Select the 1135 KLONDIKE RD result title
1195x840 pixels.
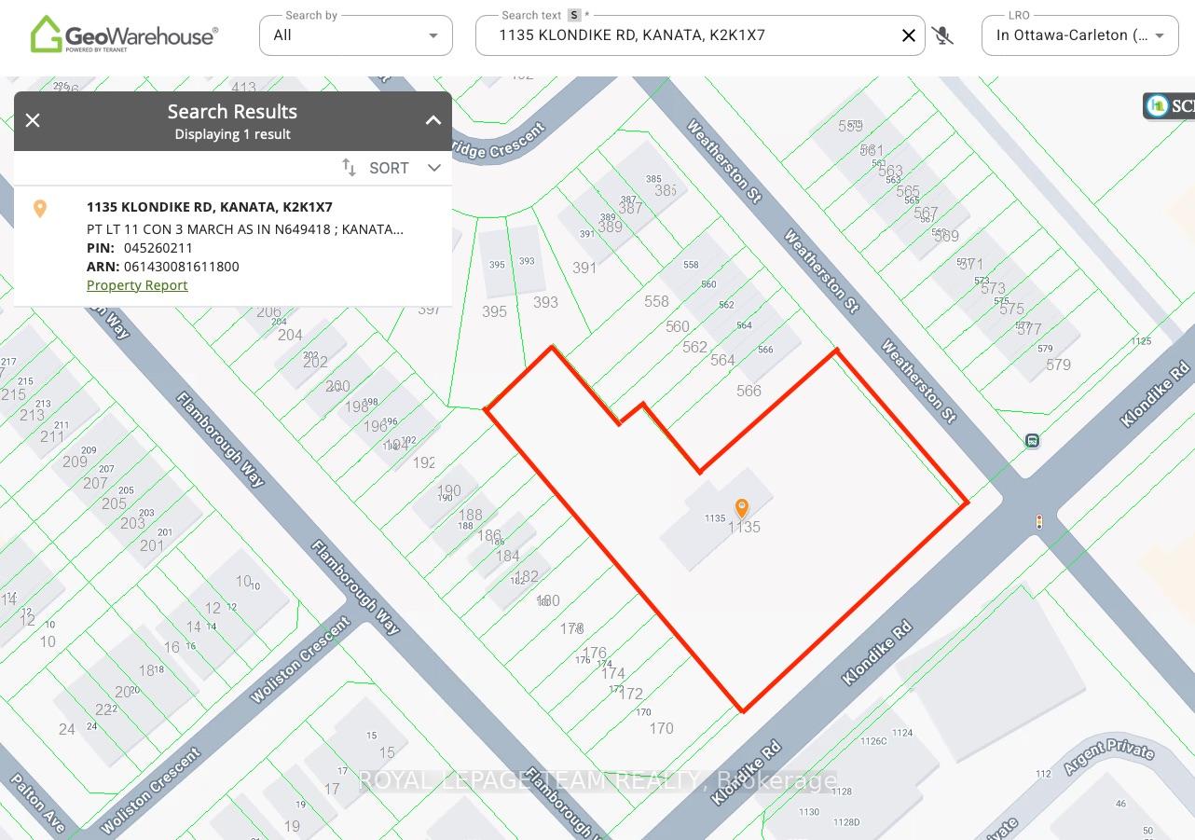210,207
